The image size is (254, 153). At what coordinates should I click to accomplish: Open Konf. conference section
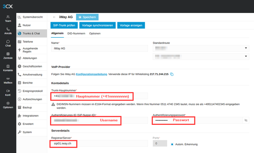tap(8, 93)
